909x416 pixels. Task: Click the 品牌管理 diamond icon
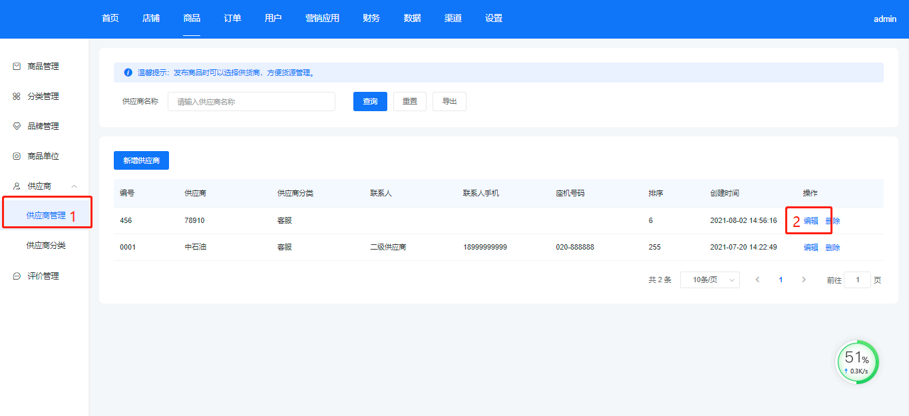click(x=17, y=126)
